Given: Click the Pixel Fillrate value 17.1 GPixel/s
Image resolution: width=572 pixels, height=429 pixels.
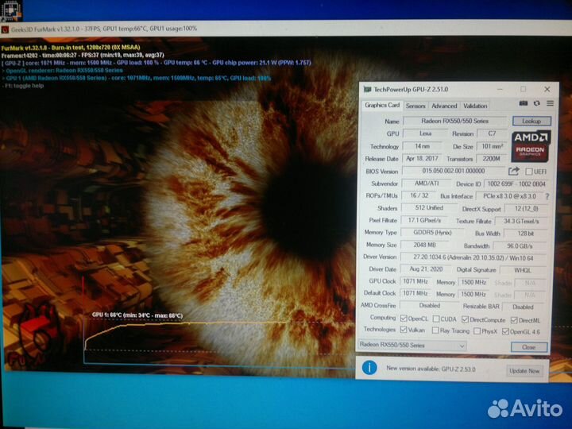Looking at the screenshot, I should point(424,220).
